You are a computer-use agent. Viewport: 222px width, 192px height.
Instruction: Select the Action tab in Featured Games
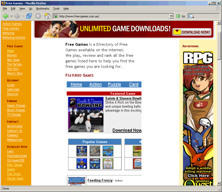[95, 84]
